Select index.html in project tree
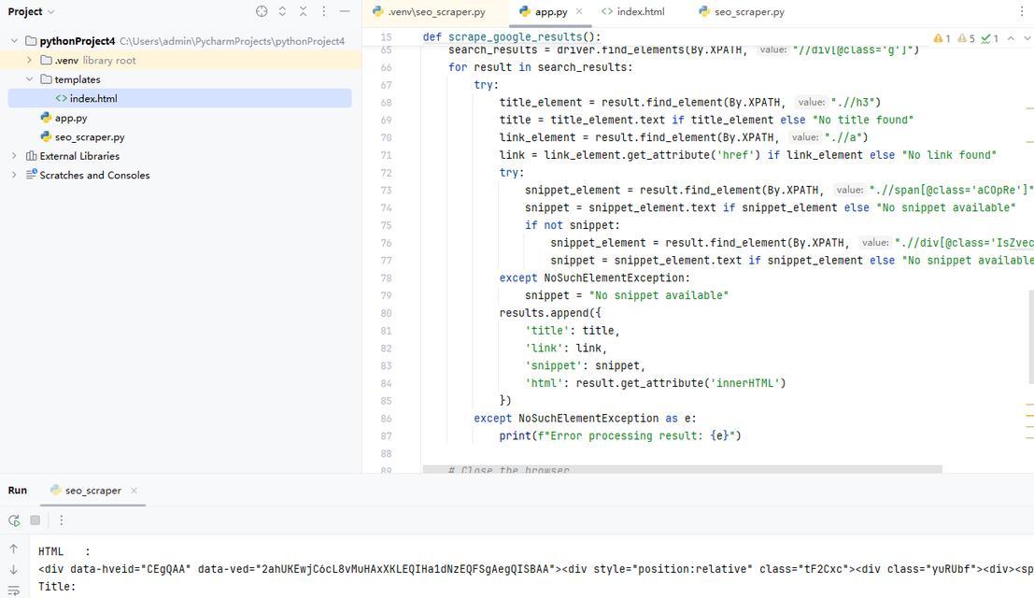Screen dimensions: 1034x598 pyautogui.click(x=179, y=98)
